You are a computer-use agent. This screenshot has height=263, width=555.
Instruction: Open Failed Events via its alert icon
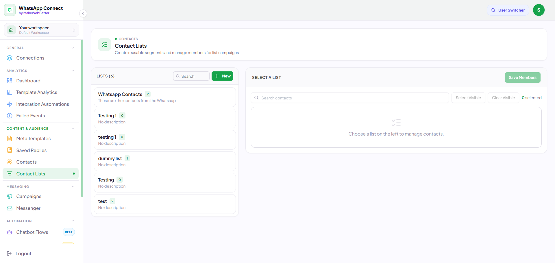click(x=10, y=116)
